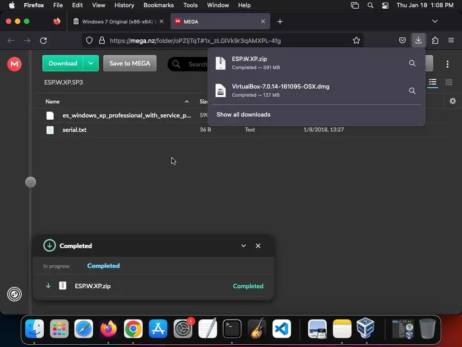Viewport: 462px width, 347px height.
Task: Open the Tools menu
Action: (x=190, y=5)
